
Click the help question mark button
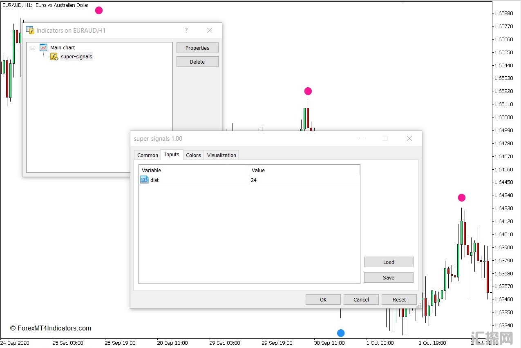pos(186,30)
